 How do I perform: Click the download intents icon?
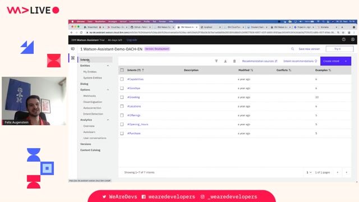click(x=225, y=61)
